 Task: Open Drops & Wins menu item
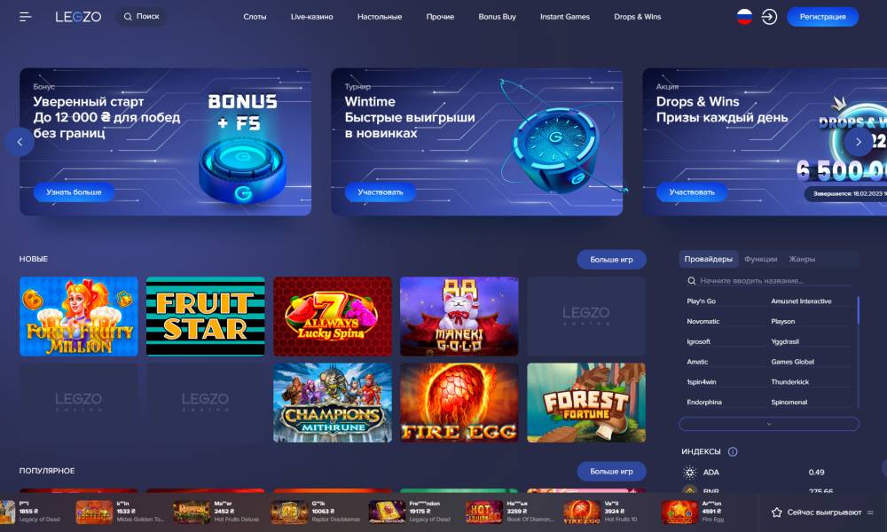(x=638, y=17)
